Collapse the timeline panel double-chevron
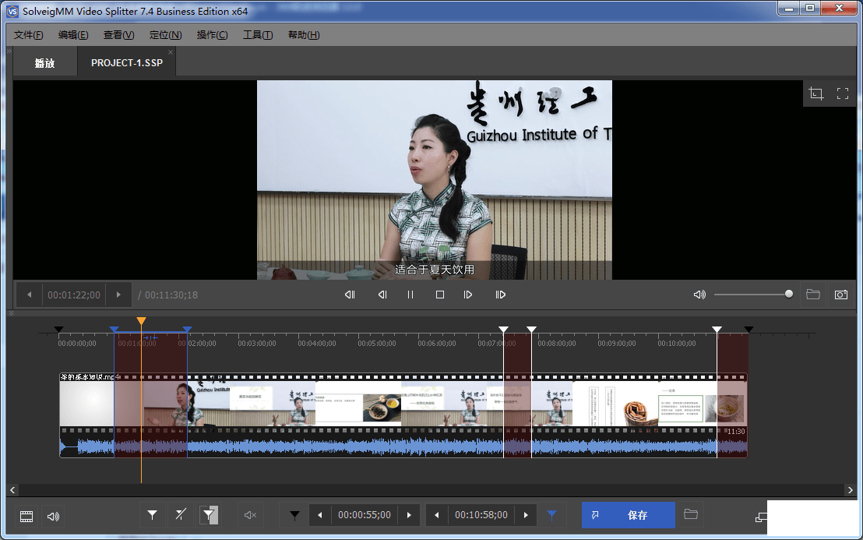This screenshot has height=540, width=863. click(x=10, y=313)
